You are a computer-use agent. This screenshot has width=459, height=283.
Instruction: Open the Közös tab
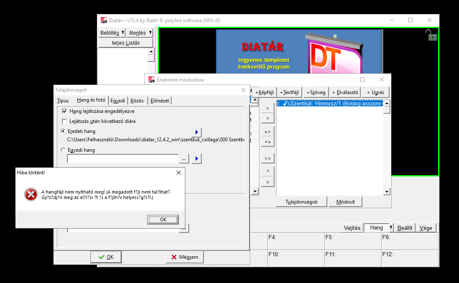[x=137, y=101]
